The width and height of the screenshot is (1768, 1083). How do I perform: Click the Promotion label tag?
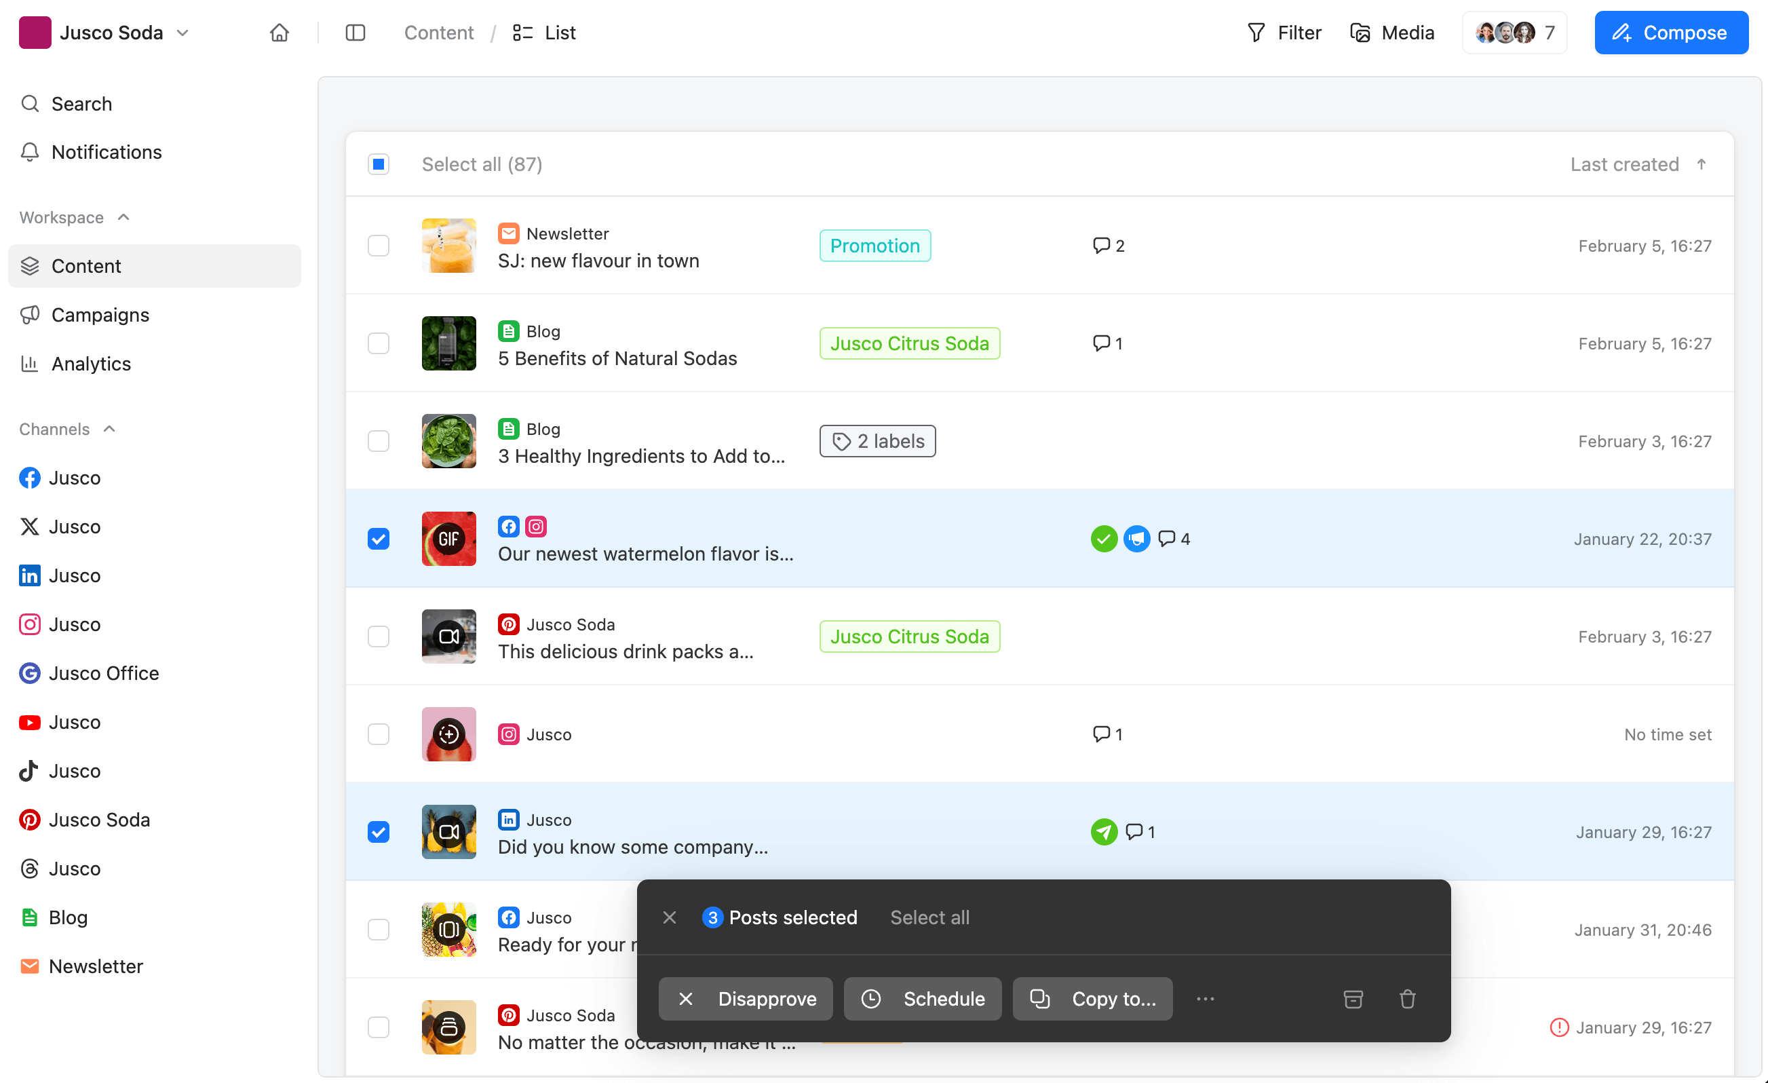875,246
